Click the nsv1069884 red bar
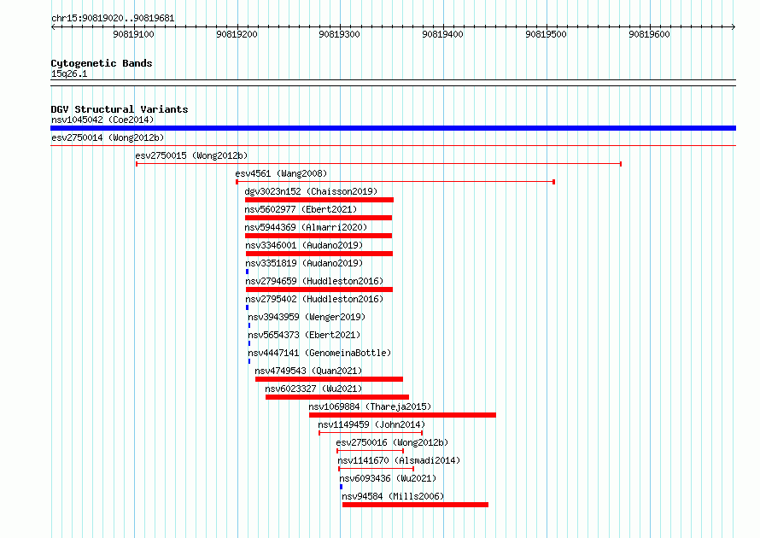The height and width of the screenshot is (538, 760). (403, 415)
